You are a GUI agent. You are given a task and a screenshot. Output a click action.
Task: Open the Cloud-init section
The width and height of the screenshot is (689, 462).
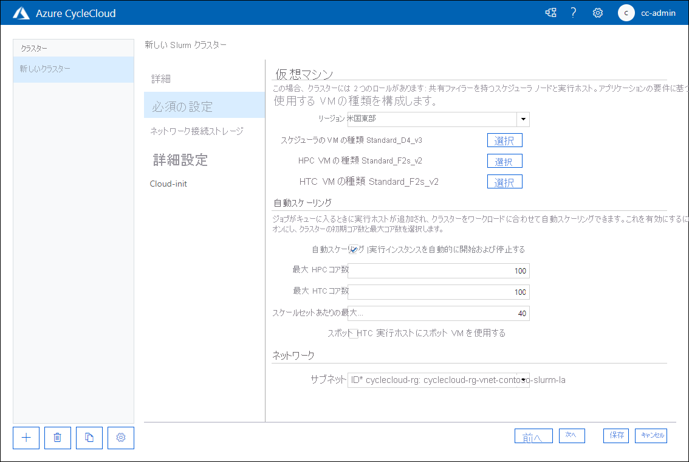(168, 183)
